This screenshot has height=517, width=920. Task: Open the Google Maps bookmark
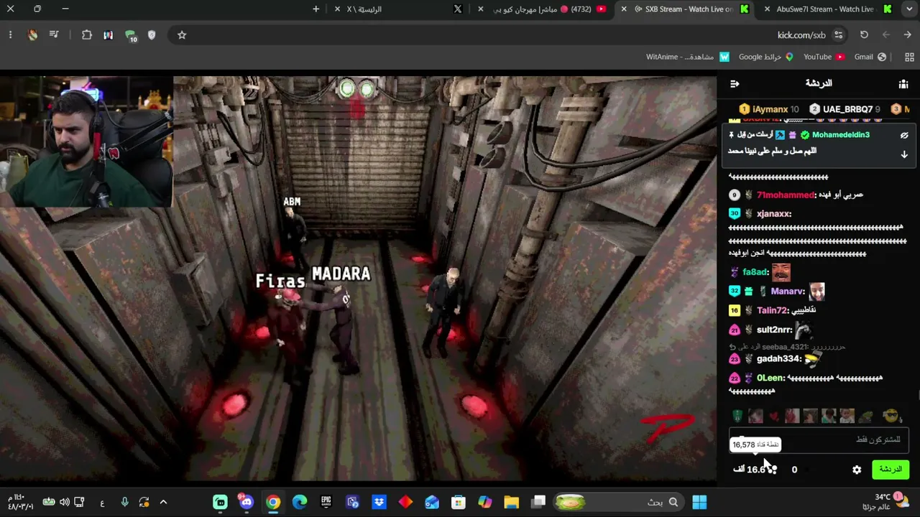pos(766,57)
